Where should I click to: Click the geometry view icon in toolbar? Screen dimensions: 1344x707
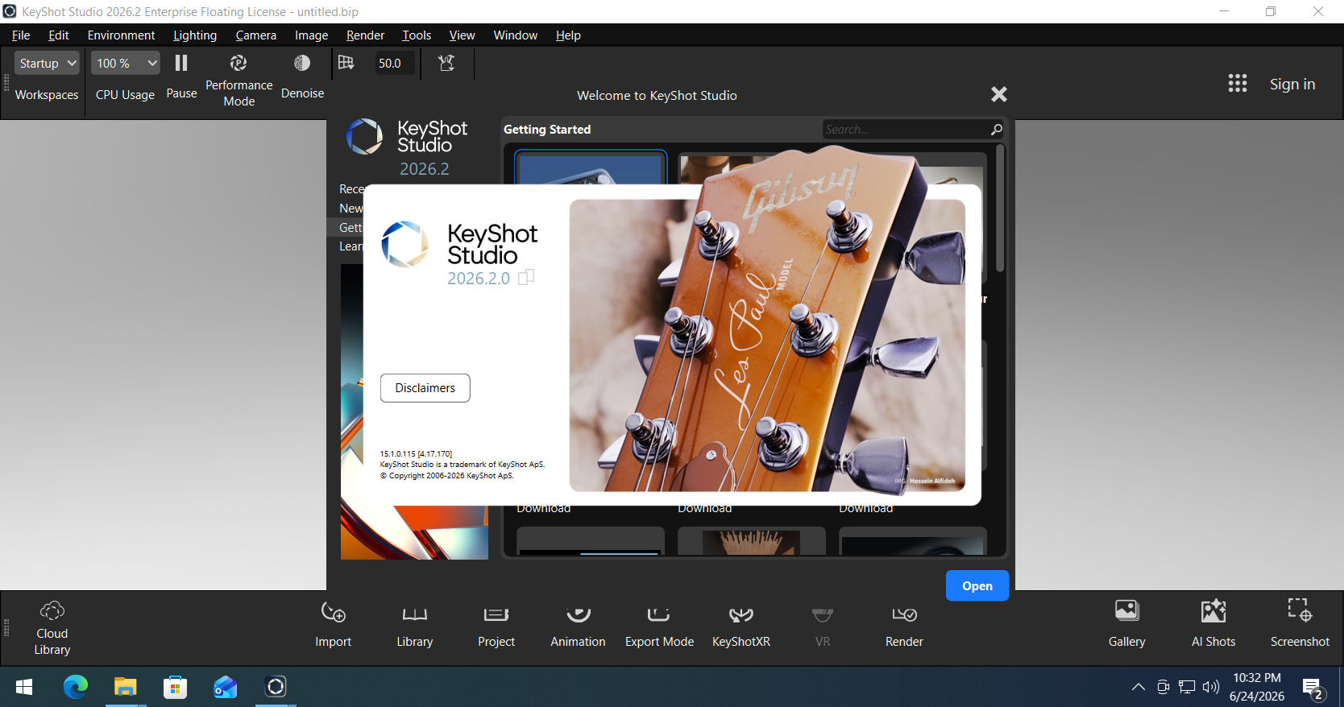coord(446,63)
